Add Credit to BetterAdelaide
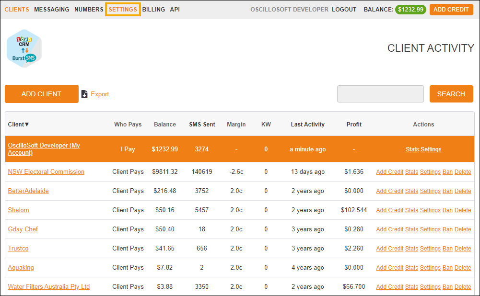The height and width of the screenshot is (296, 480). [x=390, y=191]
